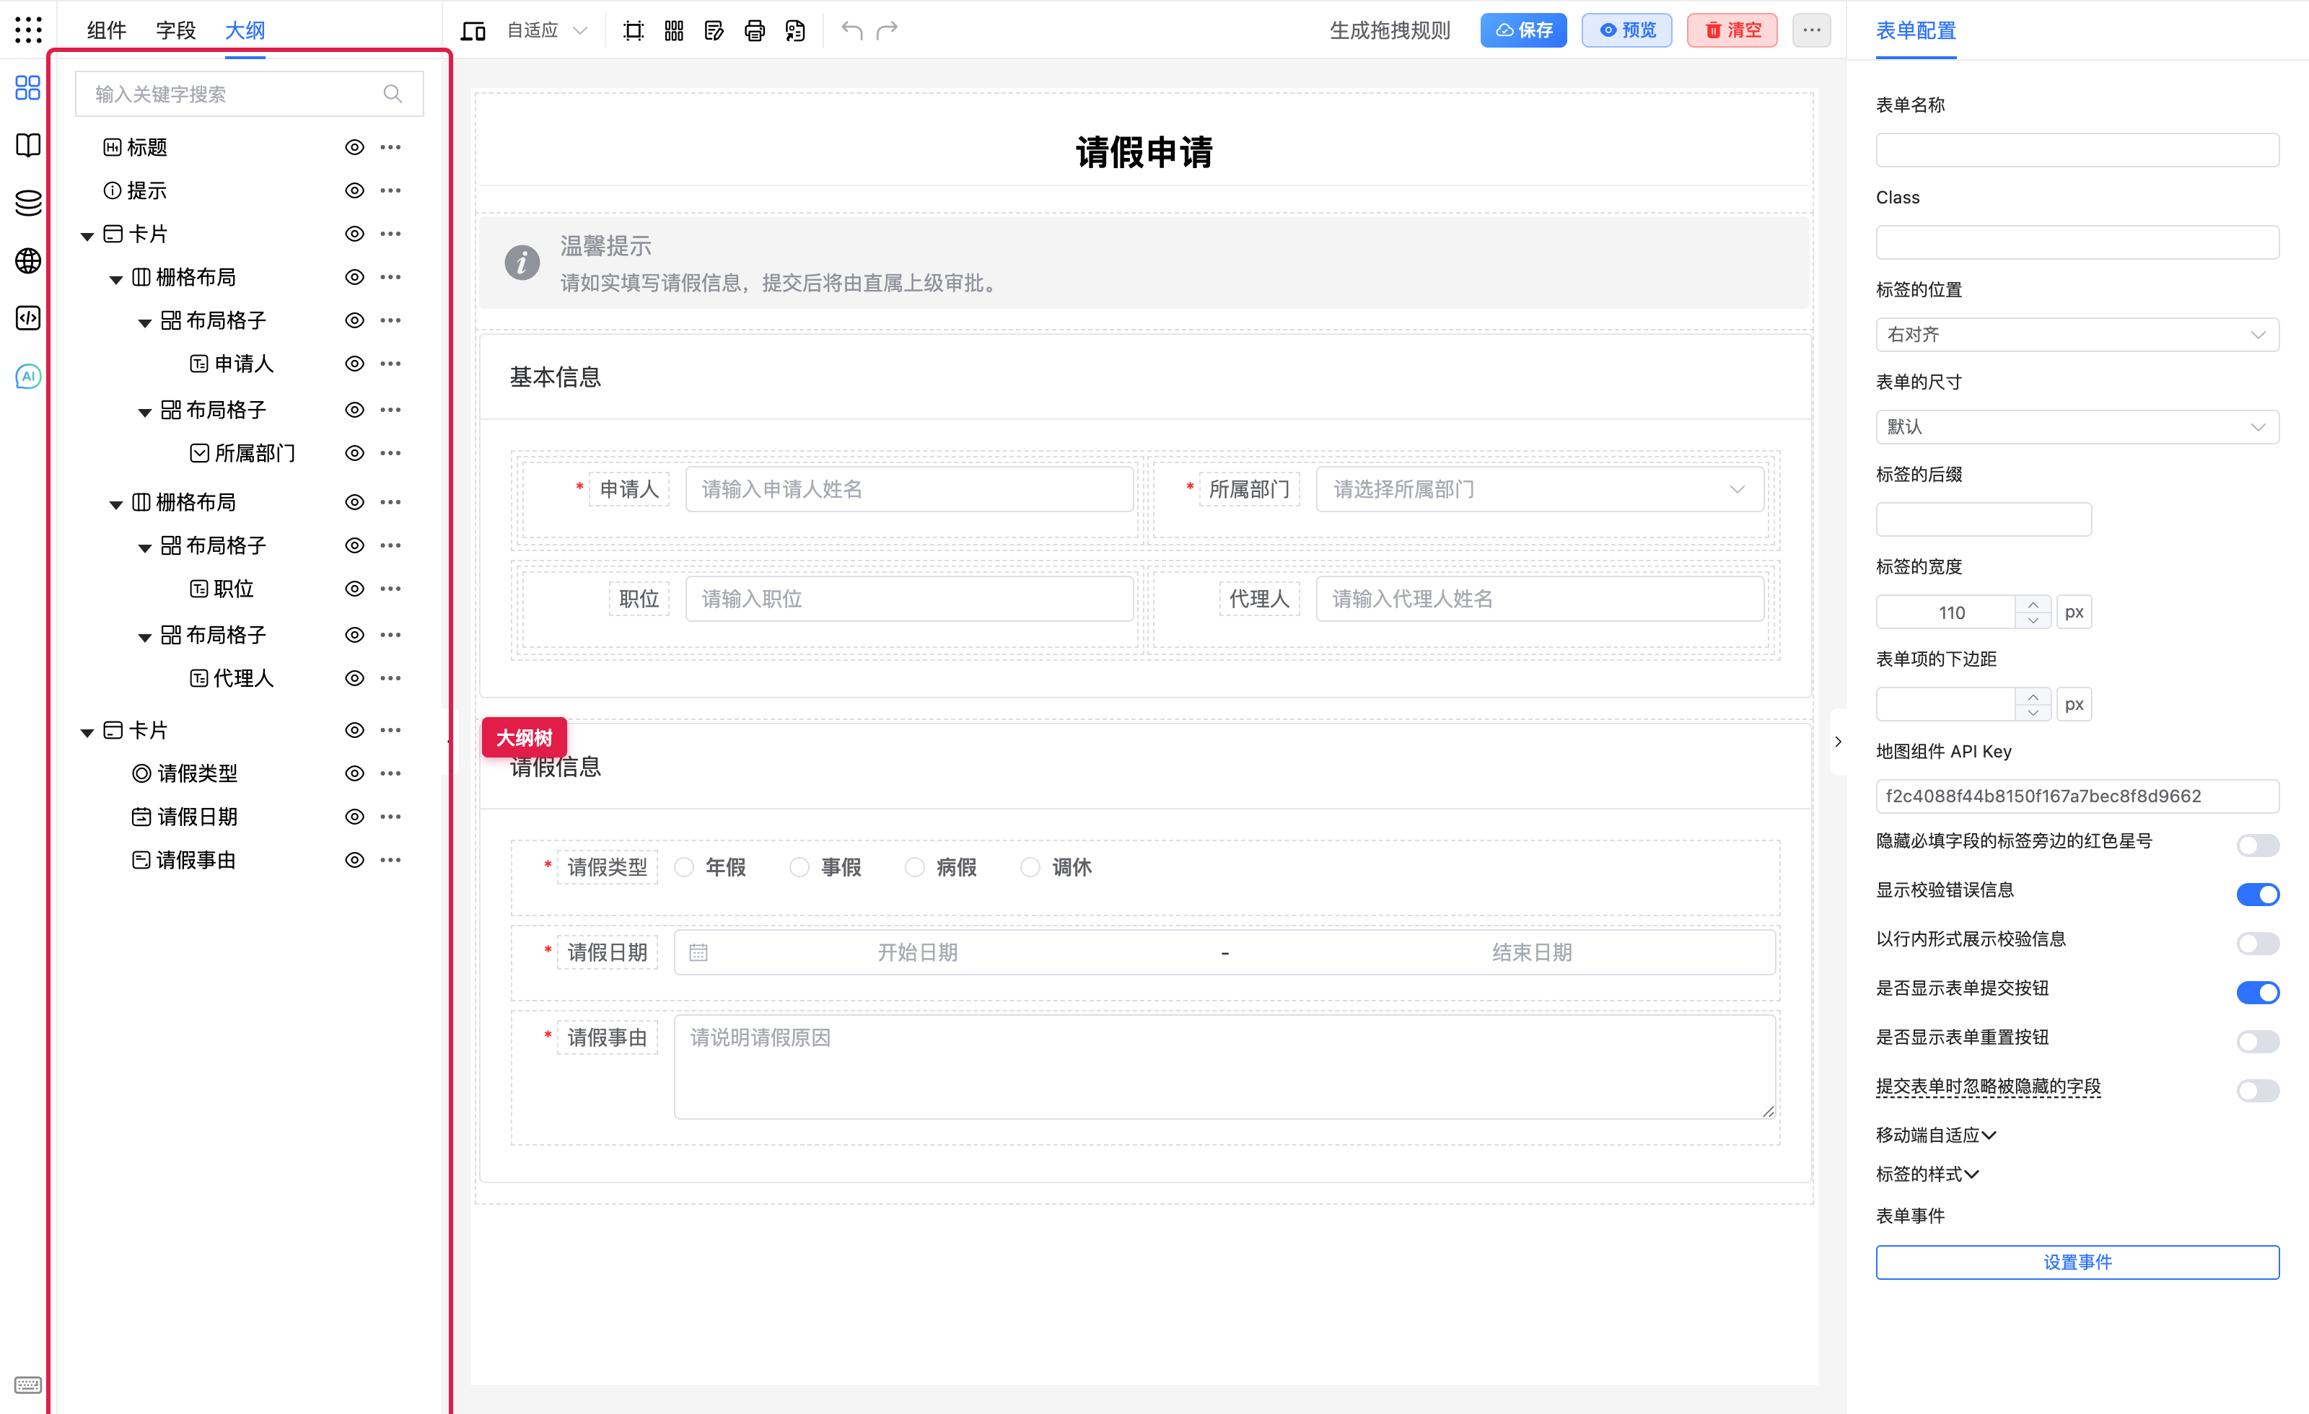Select the 表单配置 tab

(x=1916, y=30)
